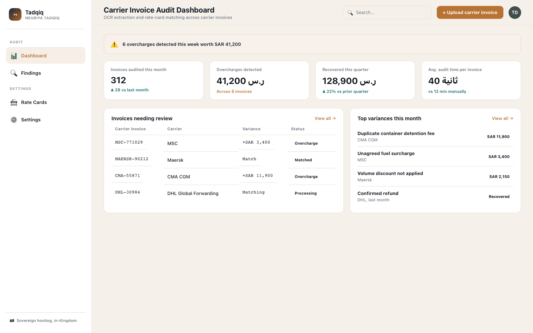Click the Dashboard bar chart icon
Image resolution: width=533 pixels, height=333 pixels.
coord(14,56)
